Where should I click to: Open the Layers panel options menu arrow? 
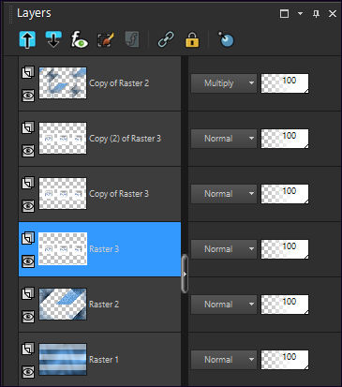pyautogui.click(x=300, y=14)
